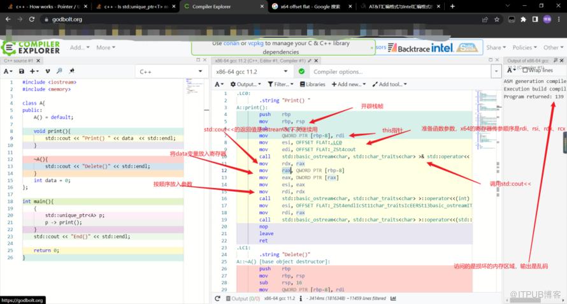Save the C++ source with floppy icon
Image resolution: width=567 pixels, height=304 pixels.
[22, 71]
